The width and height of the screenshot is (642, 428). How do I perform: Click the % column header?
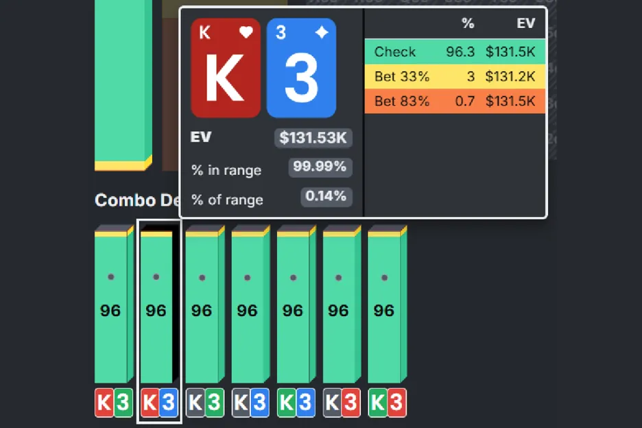pyautogui.click(x=468, y=23)
